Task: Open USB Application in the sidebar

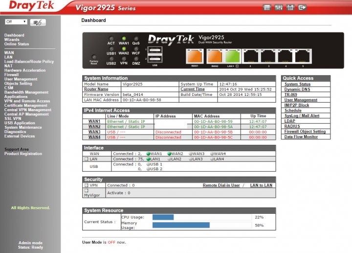Action: click(20, 123)
